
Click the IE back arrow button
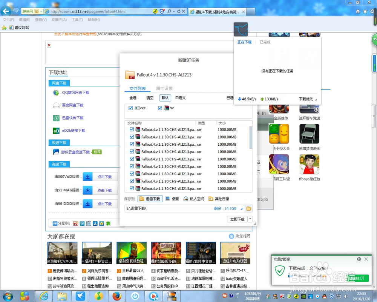tap(6, 11)
